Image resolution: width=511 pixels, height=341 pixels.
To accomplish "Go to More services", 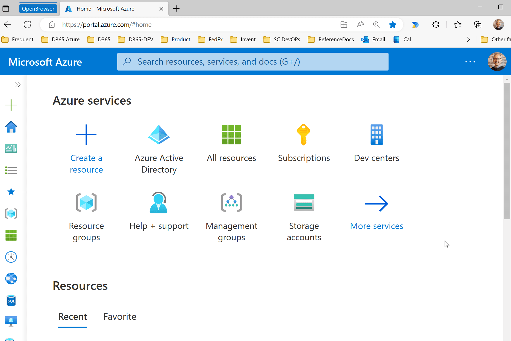I will 376,226.
